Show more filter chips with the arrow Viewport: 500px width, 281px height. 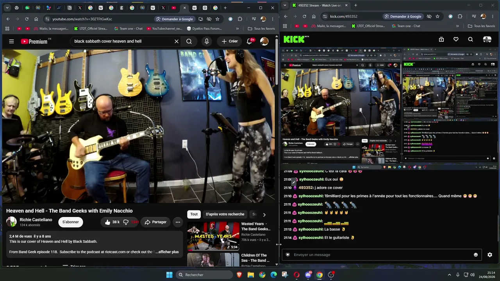pyautogui.click(x=264, y=215)
